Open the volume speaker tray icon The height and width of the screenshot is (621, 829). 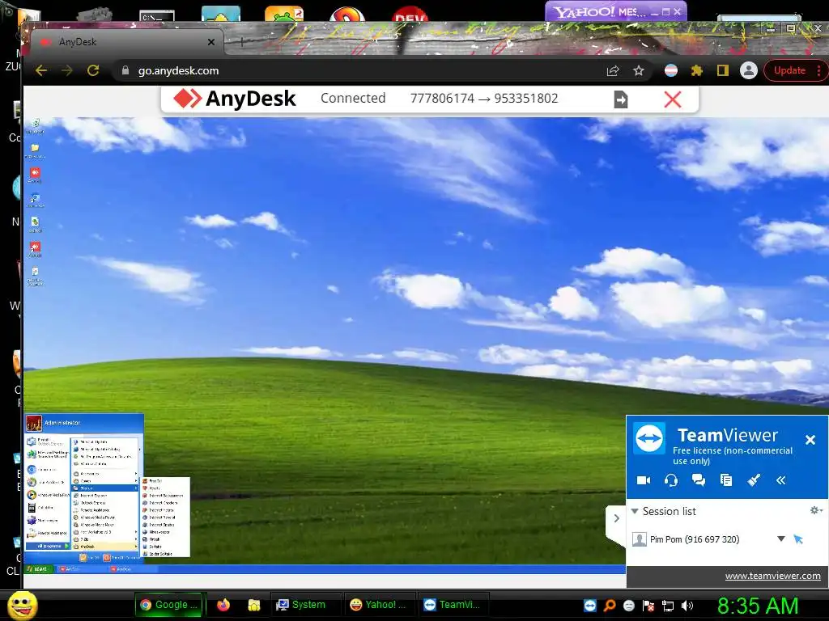click(x=687, y=606)
